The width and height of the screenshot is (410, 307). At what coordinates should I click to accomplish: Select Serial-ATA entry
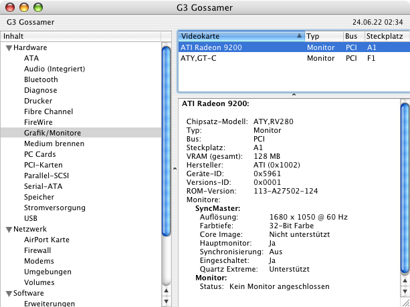click(43, 186)
